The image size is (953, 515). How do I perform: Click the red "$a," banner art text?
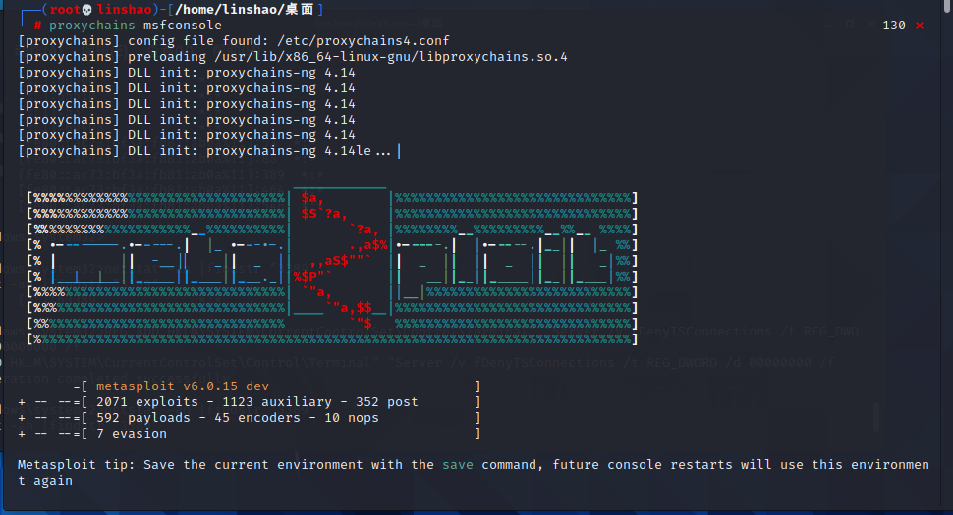(312, 198)
